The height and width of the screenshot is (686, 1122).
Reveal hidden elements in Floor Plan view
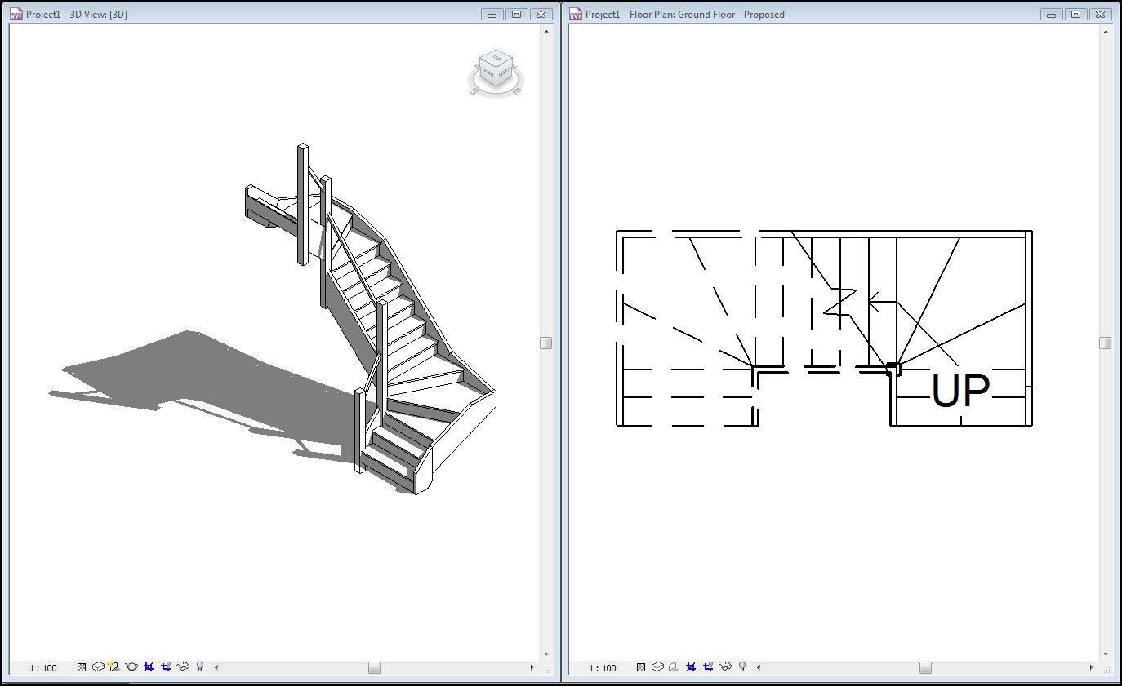742,666
